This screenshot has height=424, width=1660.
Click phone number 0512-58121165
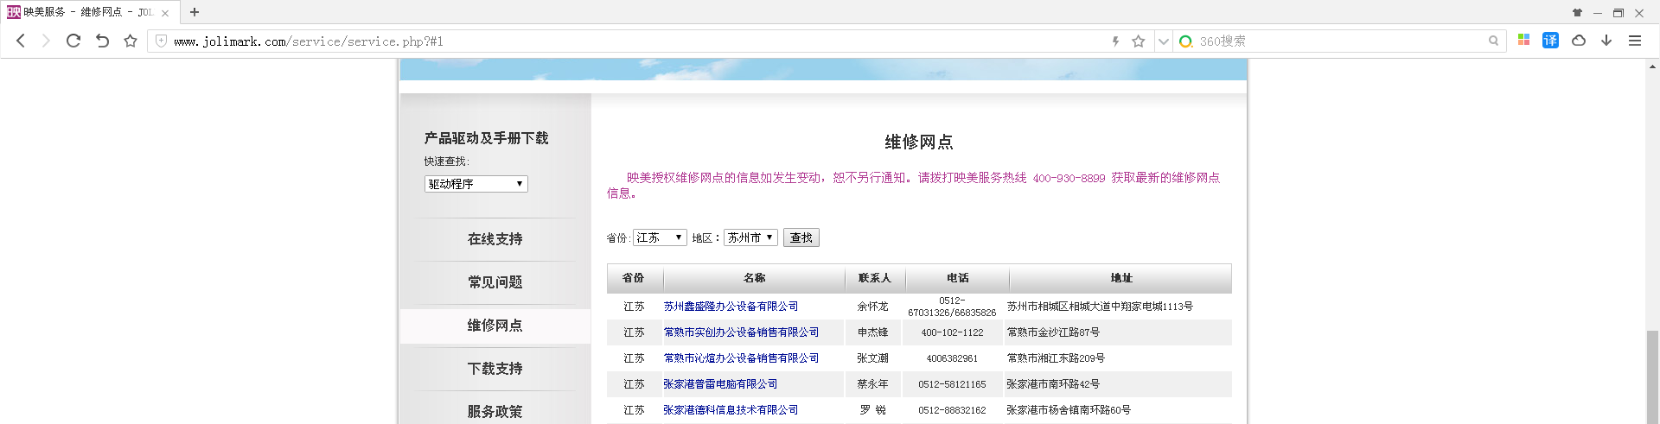point(952,384)
